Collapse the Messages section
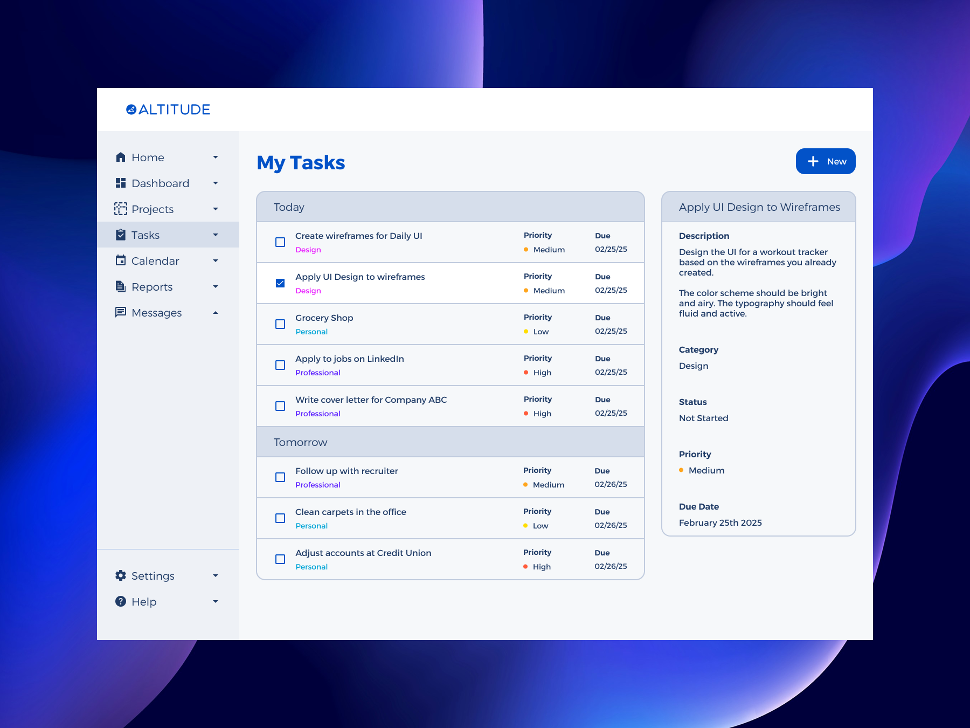 [216, 312]
